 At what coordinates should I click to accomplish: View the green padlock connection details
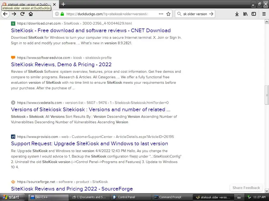pyautogui.click(x=62, y=14)
